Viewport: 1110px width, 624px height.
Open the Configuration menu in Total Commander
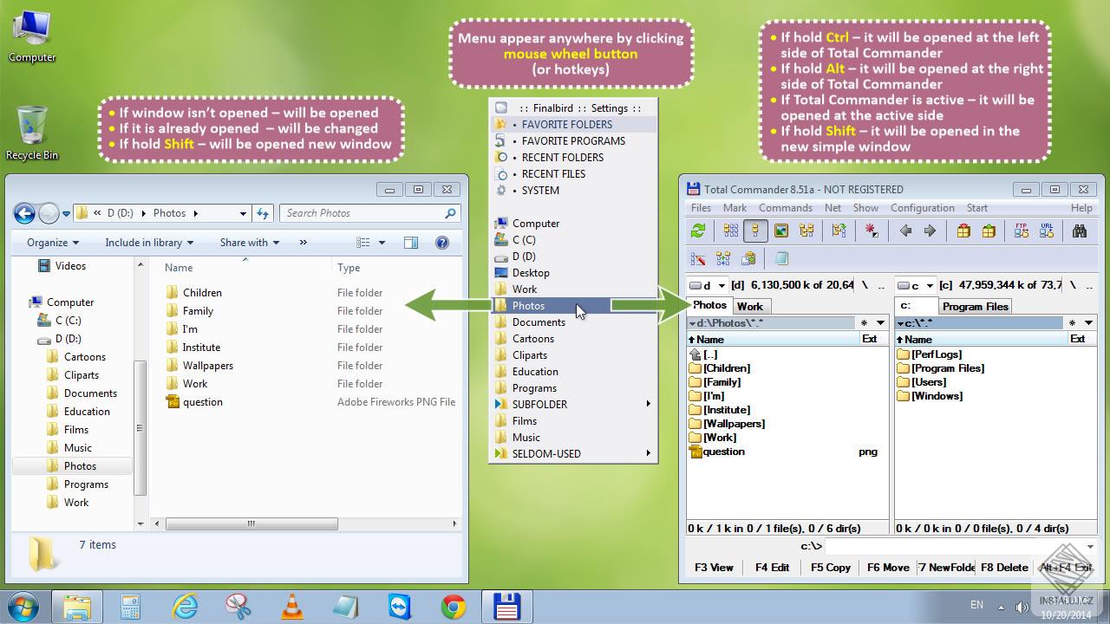(x=922, y=208)
